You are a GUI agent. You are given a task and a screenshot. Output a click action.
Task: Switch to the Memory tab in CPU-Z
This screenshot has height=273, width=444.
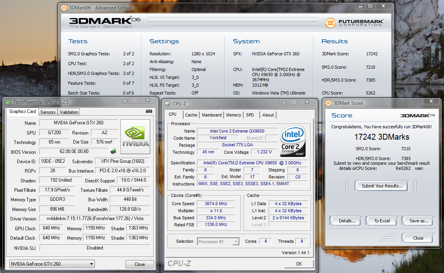234,115
